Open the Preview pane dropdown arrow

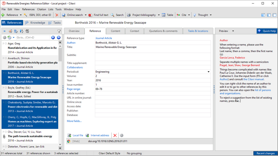[233, 31]
